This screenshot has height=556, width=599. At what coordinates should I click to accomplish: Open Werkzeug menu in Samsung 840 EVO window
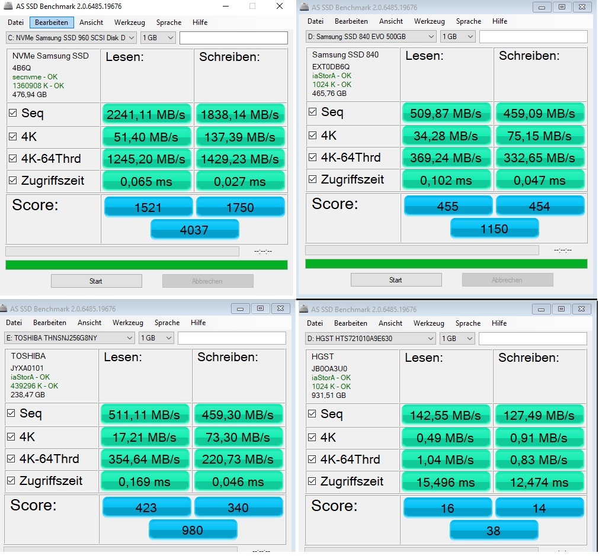coord(430,21)
